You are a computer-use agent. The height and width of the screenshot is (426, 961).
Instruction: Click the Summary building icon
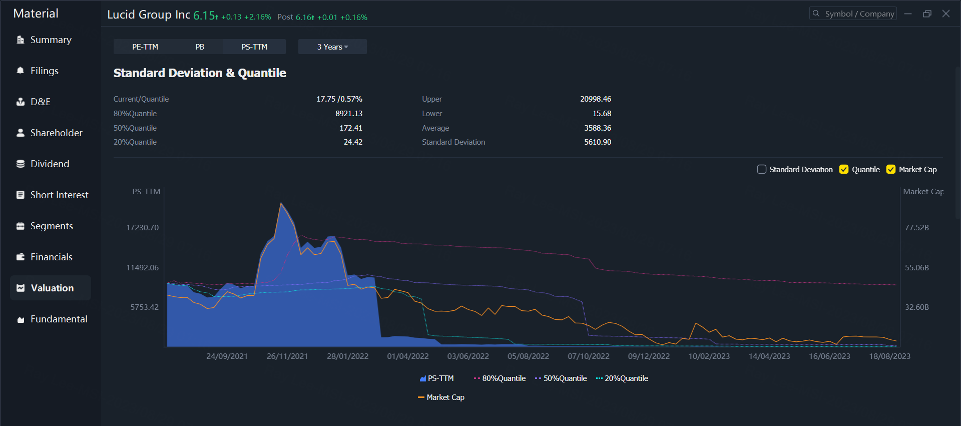point(21,40)
